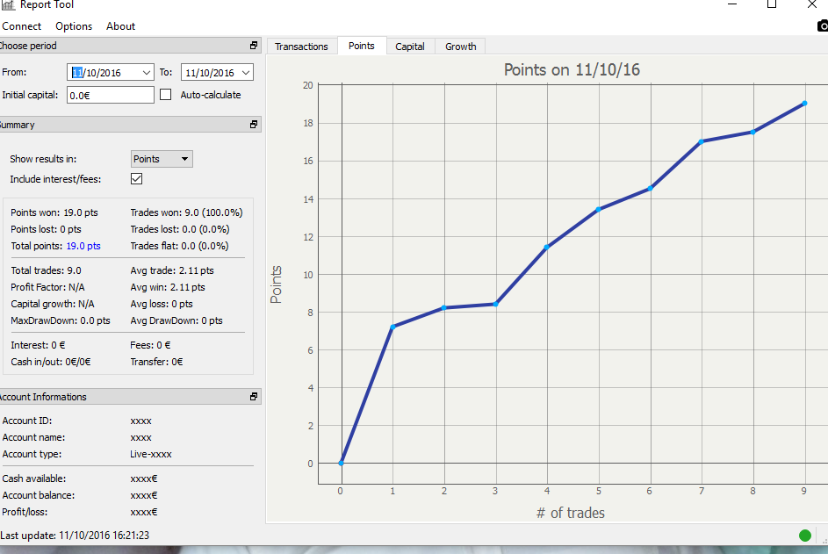The height and width of the screenshot is (554, 828).
Task: Click the Live-xxxx account type value
Action: click(151, 454)
